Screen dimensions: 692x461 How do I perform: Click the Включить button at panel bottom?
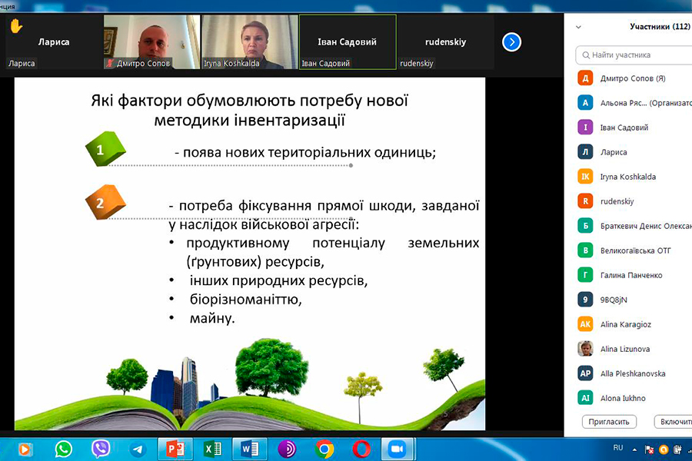(x=674, y=422)
